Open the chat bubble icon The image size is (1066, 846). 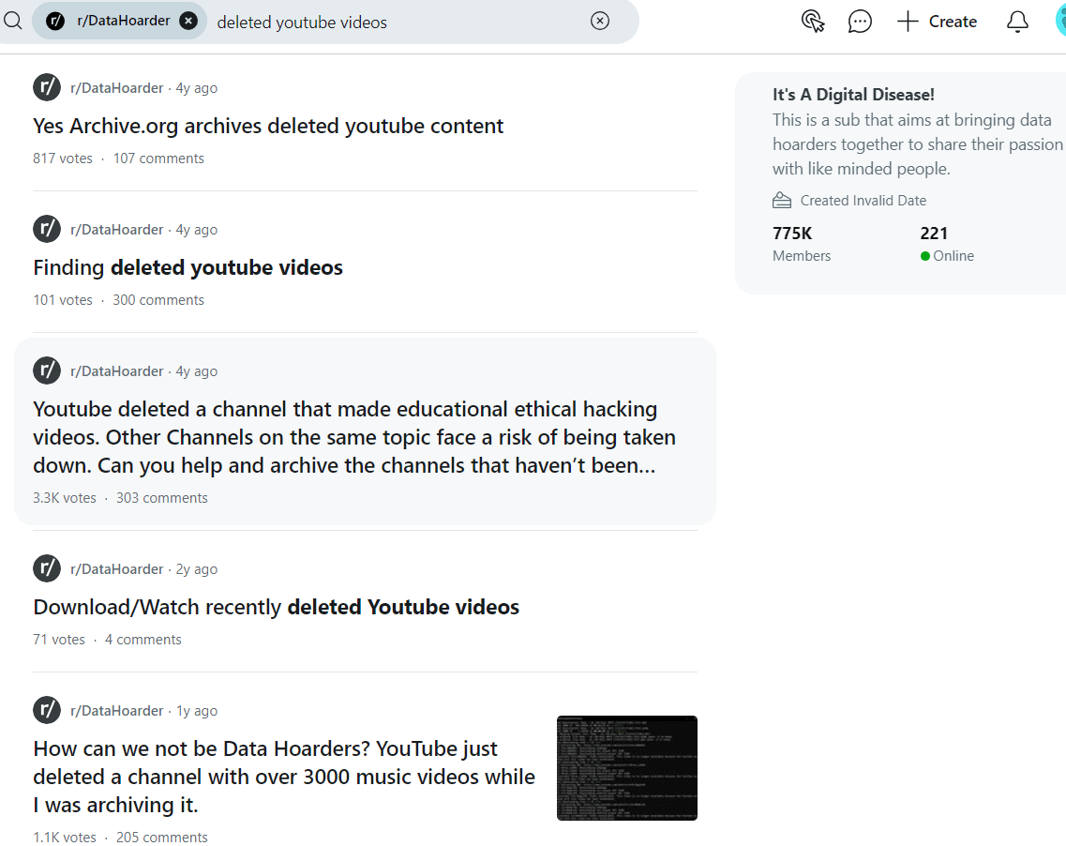[x=860, y=22]
